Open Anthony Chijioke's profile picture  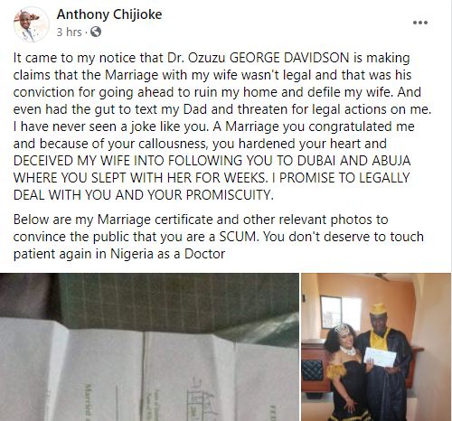pyautogui.click(x=32, y=24)
